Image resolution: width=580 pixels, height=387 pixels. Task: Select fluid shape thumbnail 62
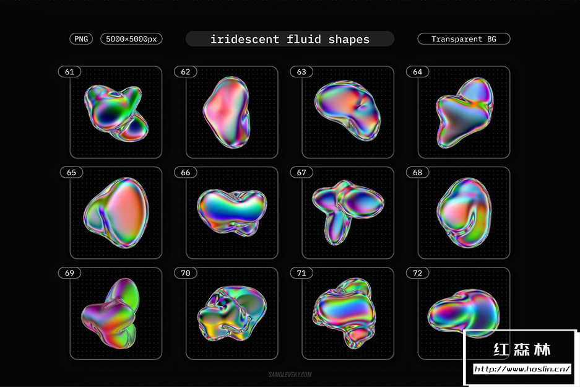point(232,112)
